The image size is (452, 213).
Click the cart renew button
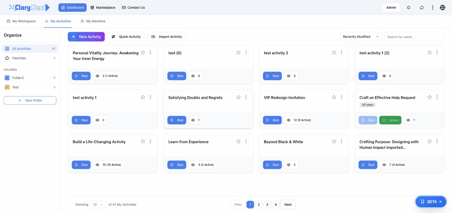[x=390, y=120]
